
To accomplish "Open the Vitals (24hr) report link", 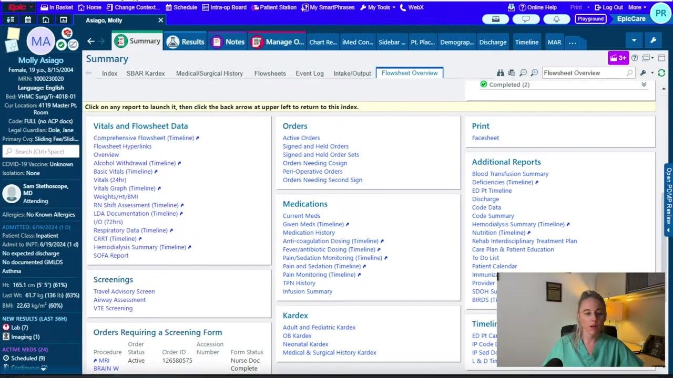I will 110,180.
